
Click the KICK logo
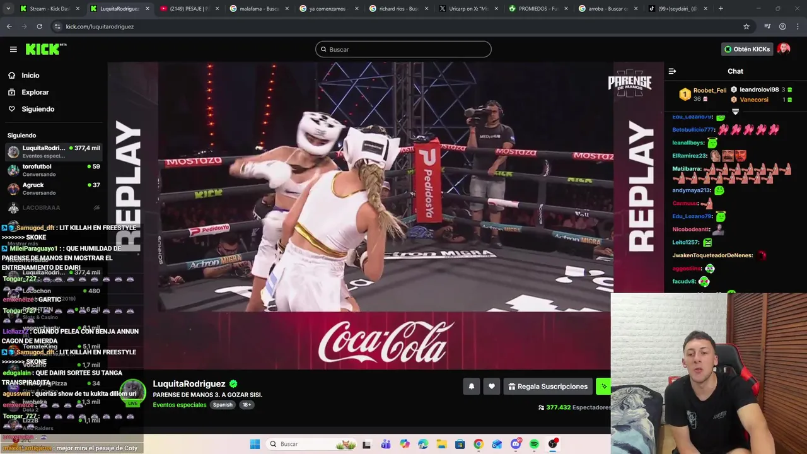(46, 49)
